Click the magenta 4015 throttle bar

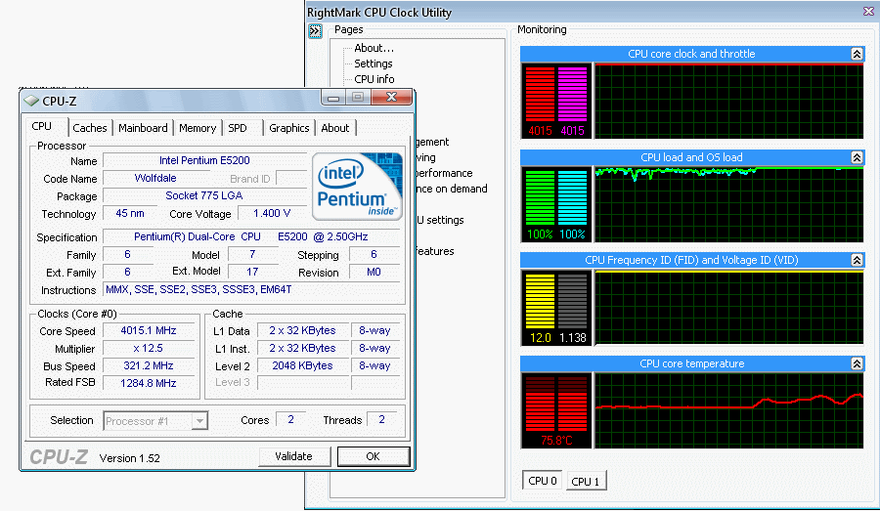(572, 94)
